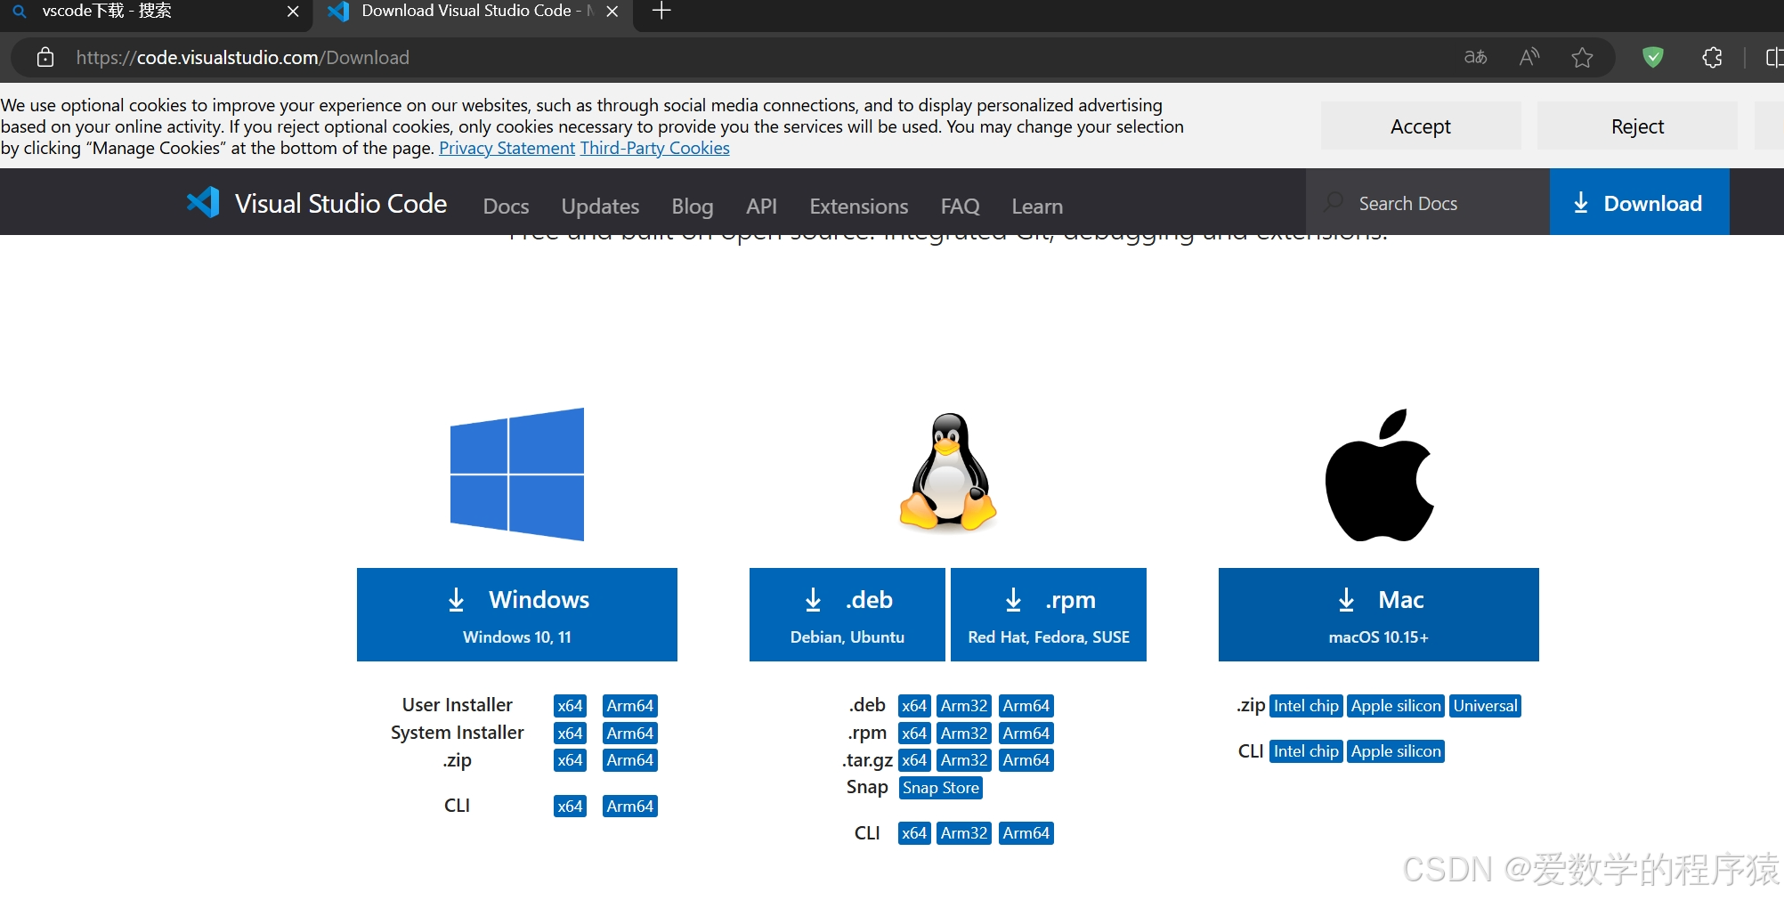Viewport: 1784px width, 900px height.
Task: Download the .deb Debian, Ubuntu package
Action: click(847, 614)
